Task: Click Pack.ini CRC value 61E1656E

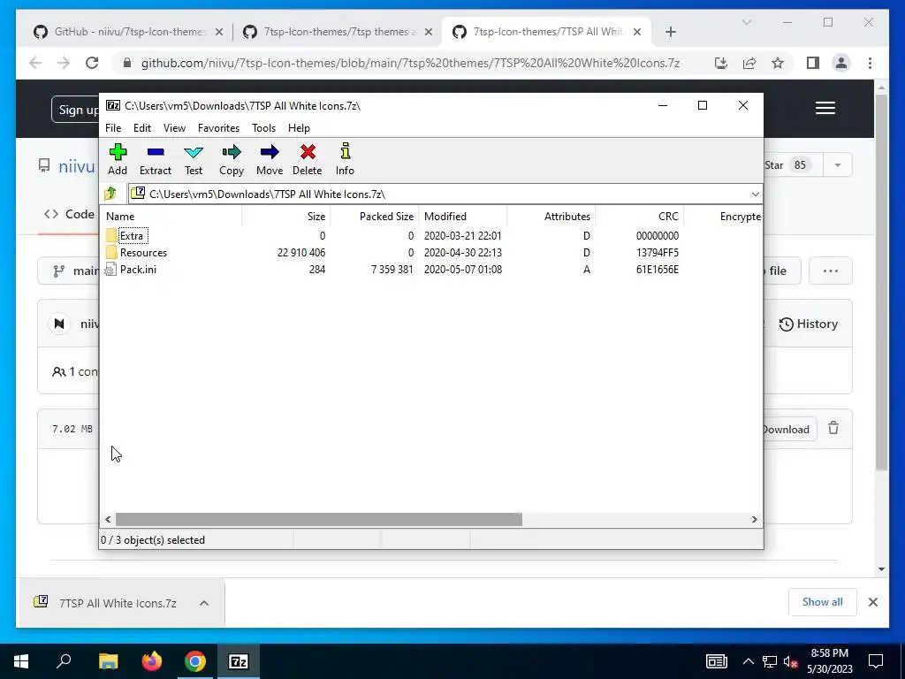Action: tap(658, 269)
